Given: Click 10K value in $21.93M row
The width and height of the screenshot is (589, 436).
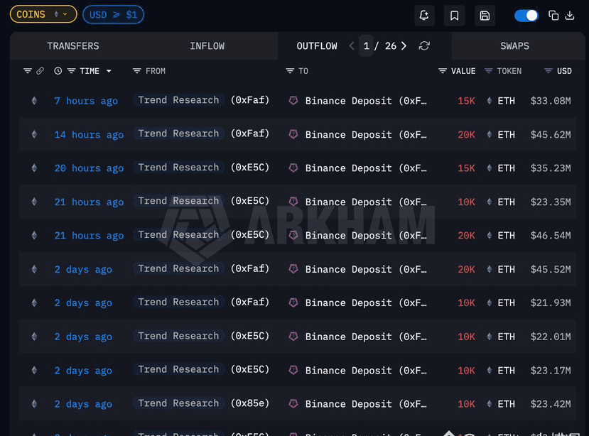Looking at the screenshot, I should (466, 303).
